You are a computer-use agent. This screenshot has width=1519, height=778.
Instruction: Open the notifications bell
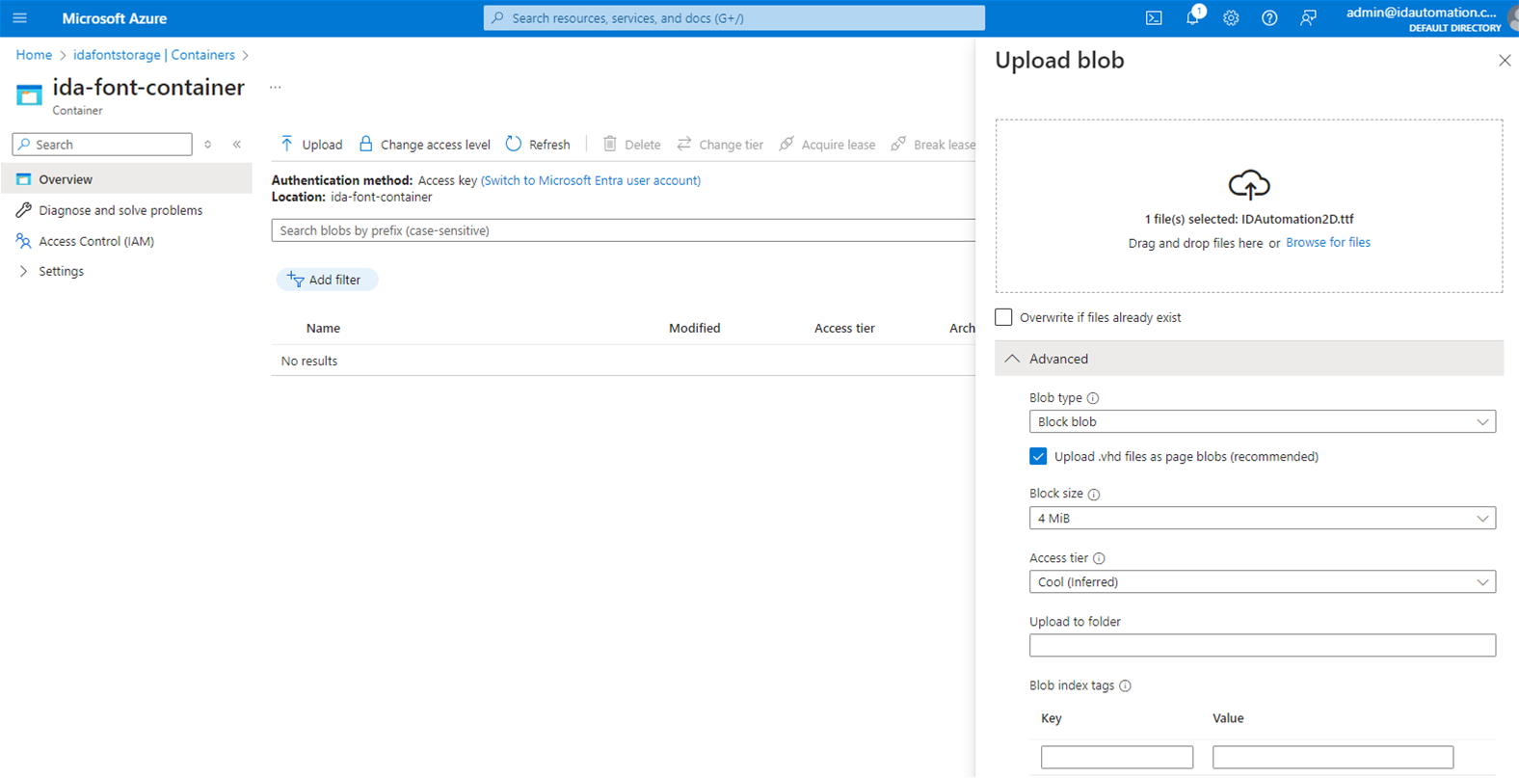(1193, 17)
